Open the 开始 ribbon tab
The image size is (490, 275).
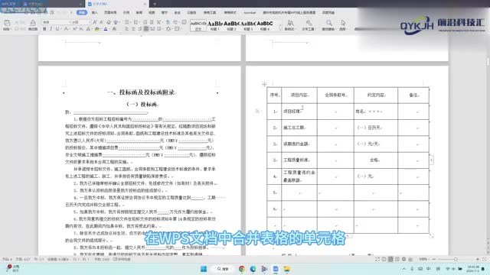(x=82, y=12)
